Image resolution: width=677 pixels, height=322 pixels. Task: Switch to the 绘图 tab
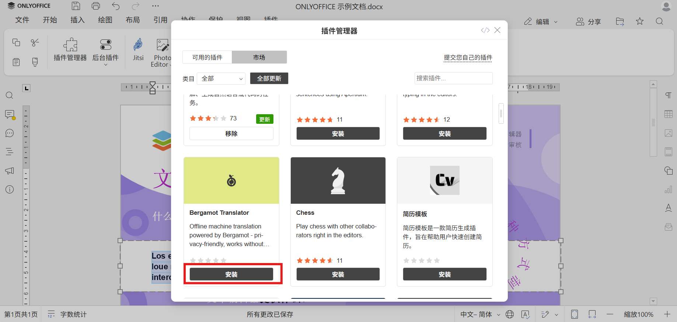pos(105,20)
